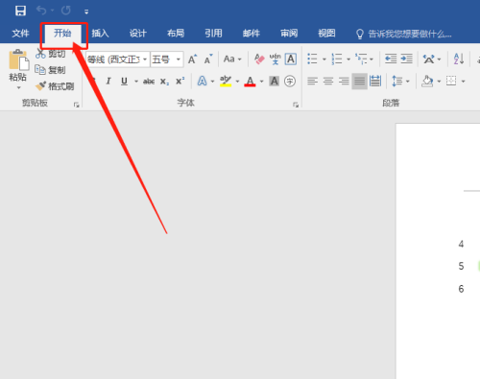The height and width of the screenshot is (379, 480).
Task: Click the 剪切 (Cut) button
Action: pyautogui.click(x=51, y=54)
